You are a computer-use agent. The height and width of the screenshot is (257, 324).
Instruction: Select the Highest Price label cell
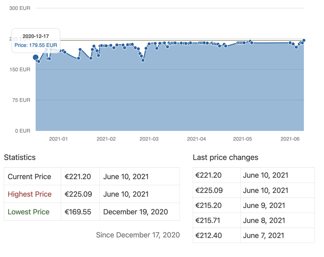click(33, 194)
